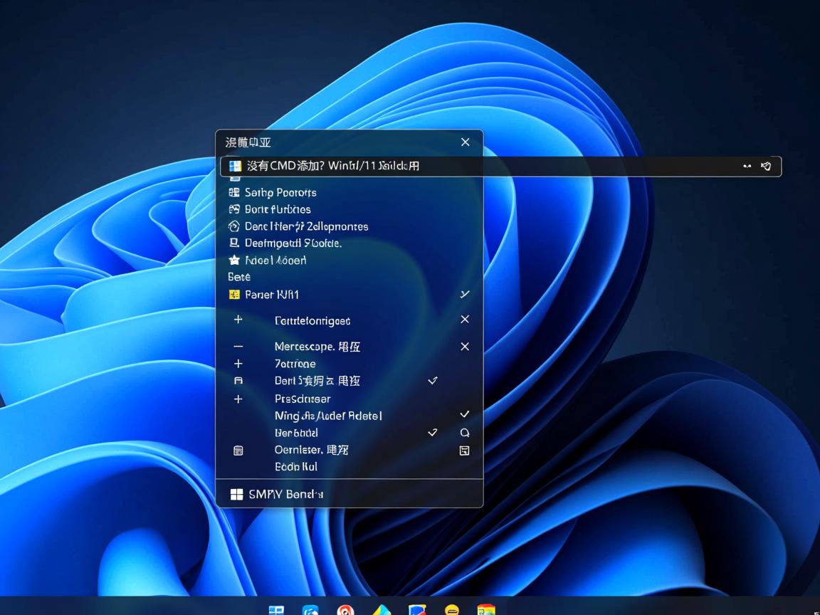Click the yellow icon next to Paner
This screenshot has height=615, width=820.
(x=234, y=295)
